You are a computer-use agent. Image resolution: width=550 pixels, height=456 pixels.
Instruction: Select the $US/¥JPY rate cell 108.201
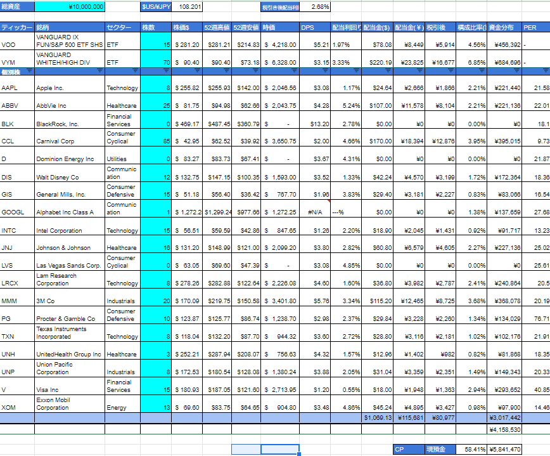point(187,7)
